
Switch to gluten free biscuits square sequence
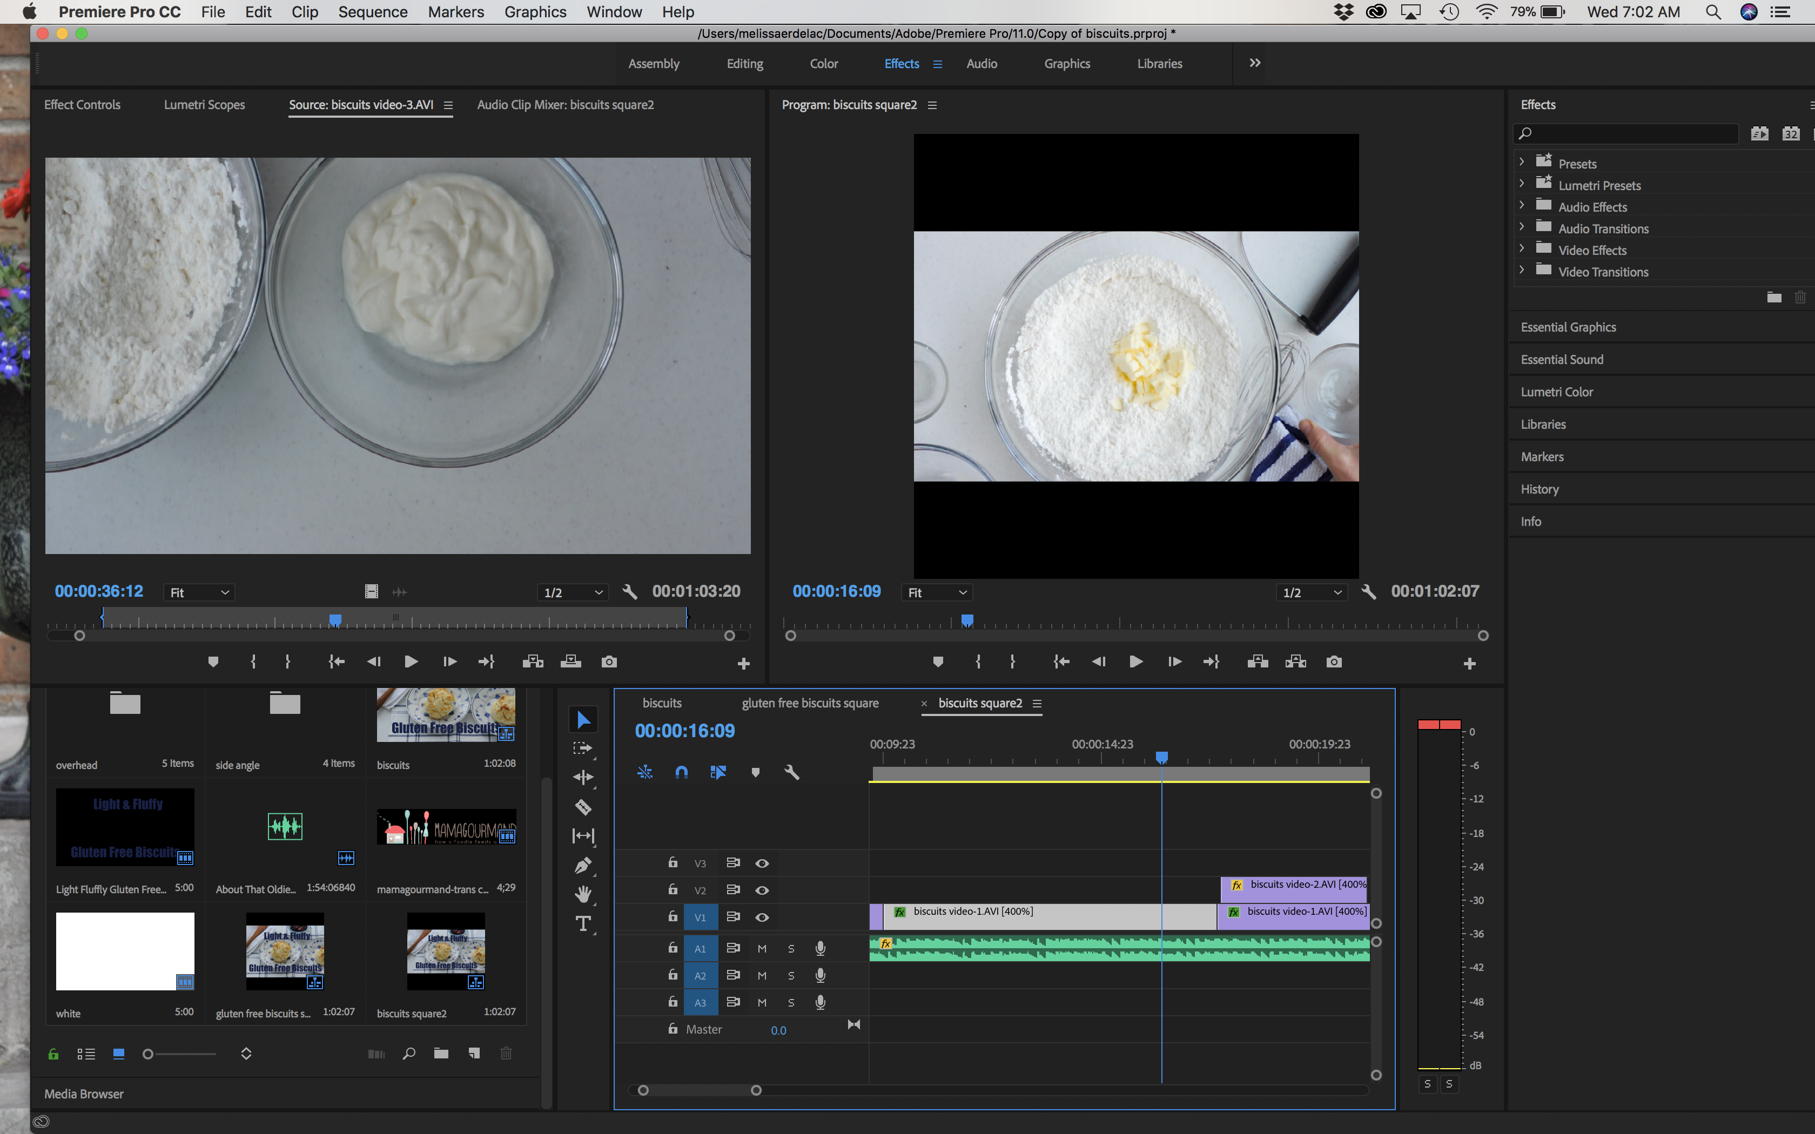point(810,704)
